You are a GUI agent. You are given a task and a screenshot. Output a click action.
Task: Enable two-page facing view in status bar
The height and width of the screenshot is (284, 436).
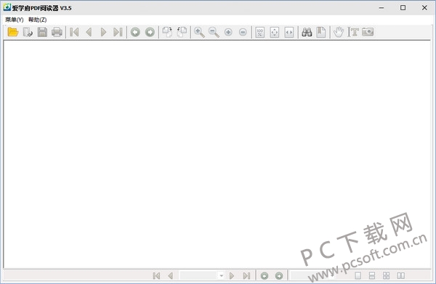pyautogui.click(x=400, y=276)
